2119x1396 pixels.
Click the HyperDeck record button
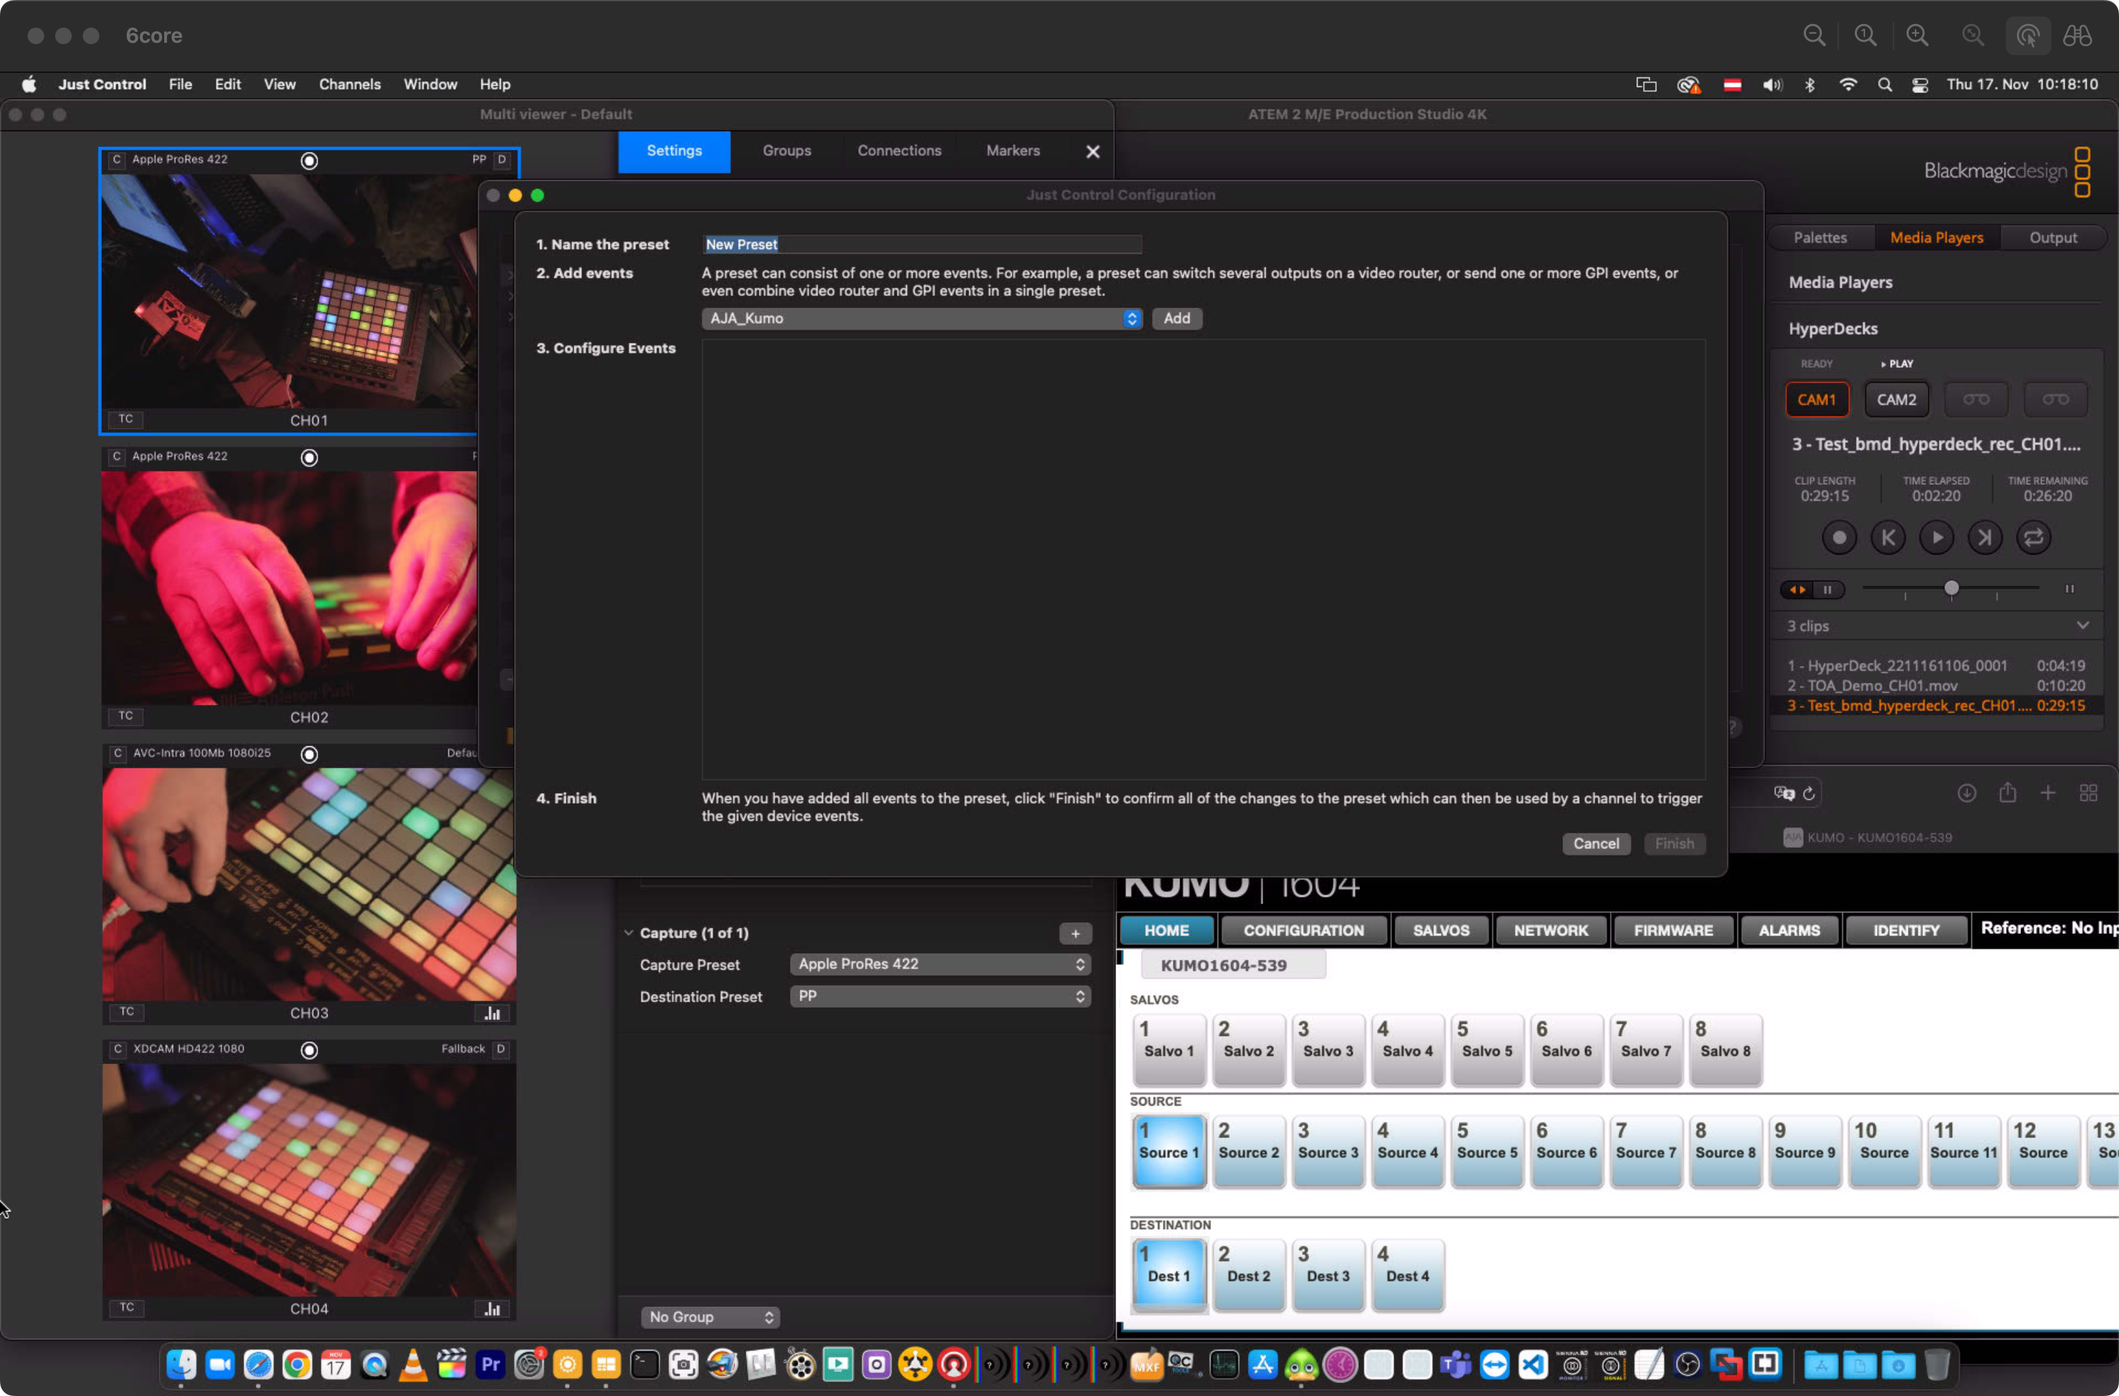(1838, 538)
